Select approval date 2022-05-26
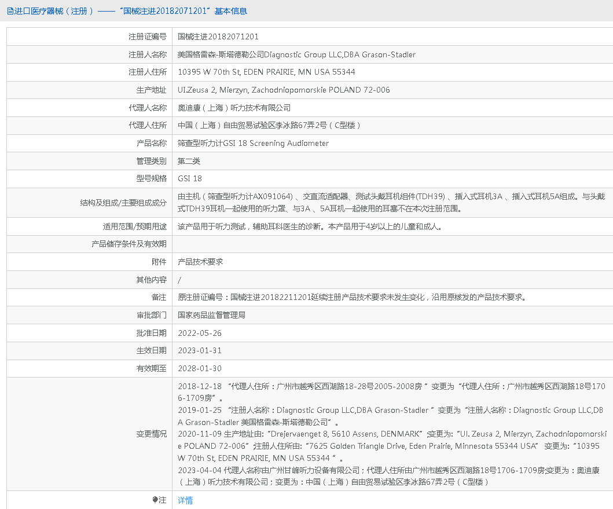Screen dimensions: 613x509 tap(200, 333)
